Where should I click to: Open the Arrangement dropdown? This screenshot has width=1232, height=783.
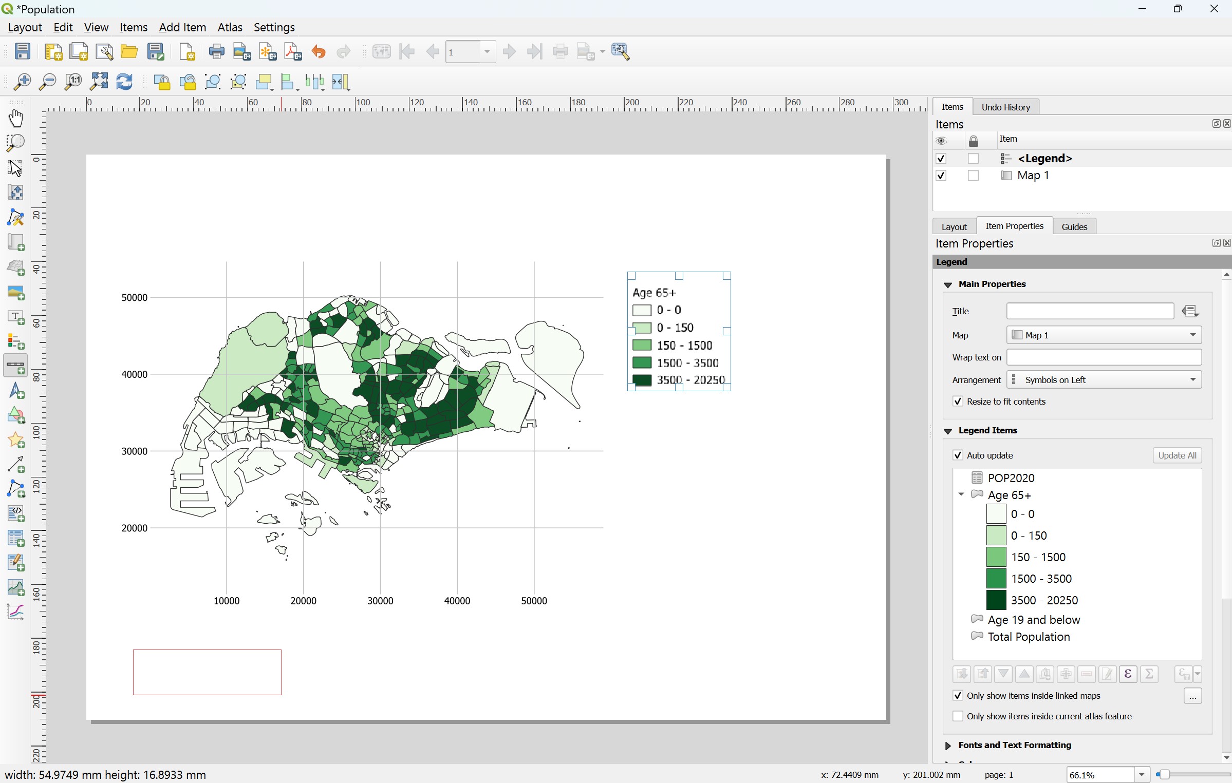coord(1104,380)
